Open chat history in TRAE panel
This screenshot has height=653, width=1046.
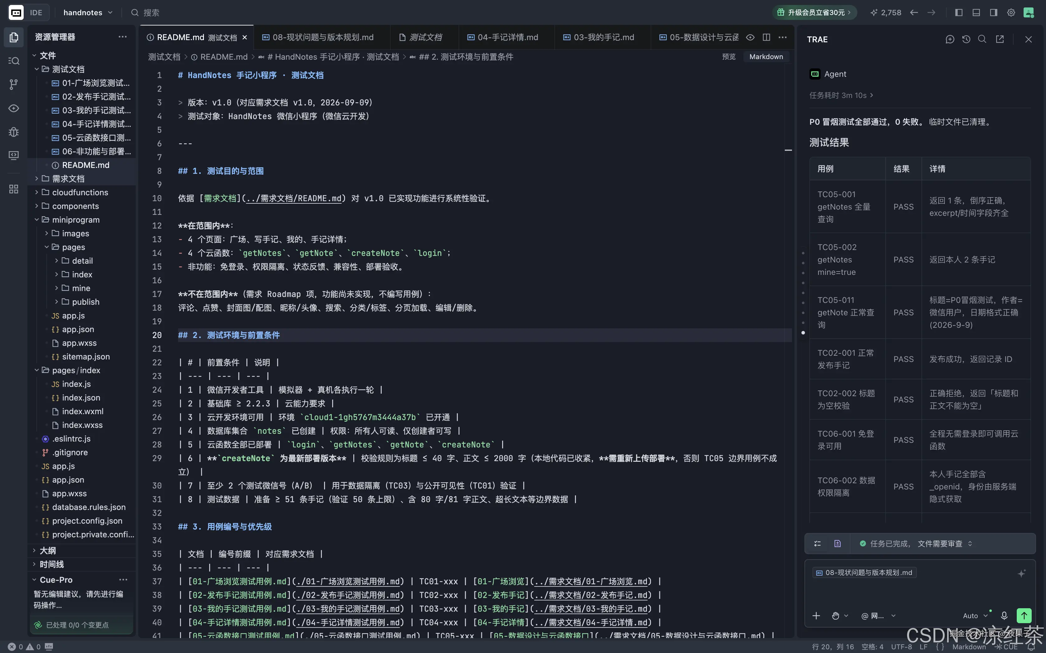click(x=966, y=39)
